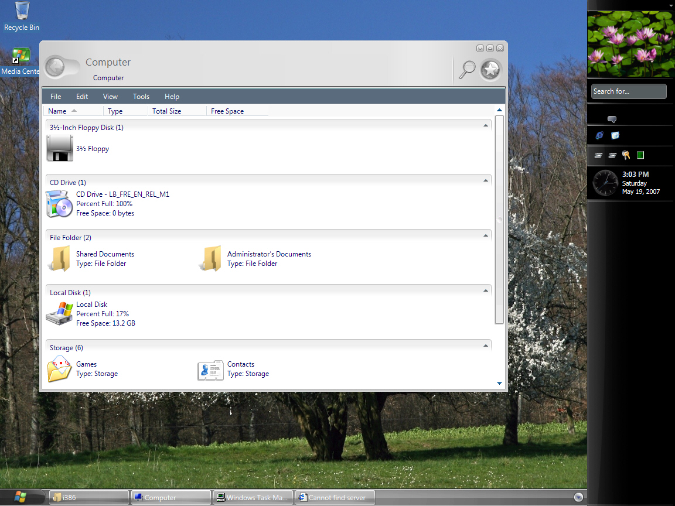Collapse the Storage group
The height and width of the screenshot is (506, 675).
486,346
